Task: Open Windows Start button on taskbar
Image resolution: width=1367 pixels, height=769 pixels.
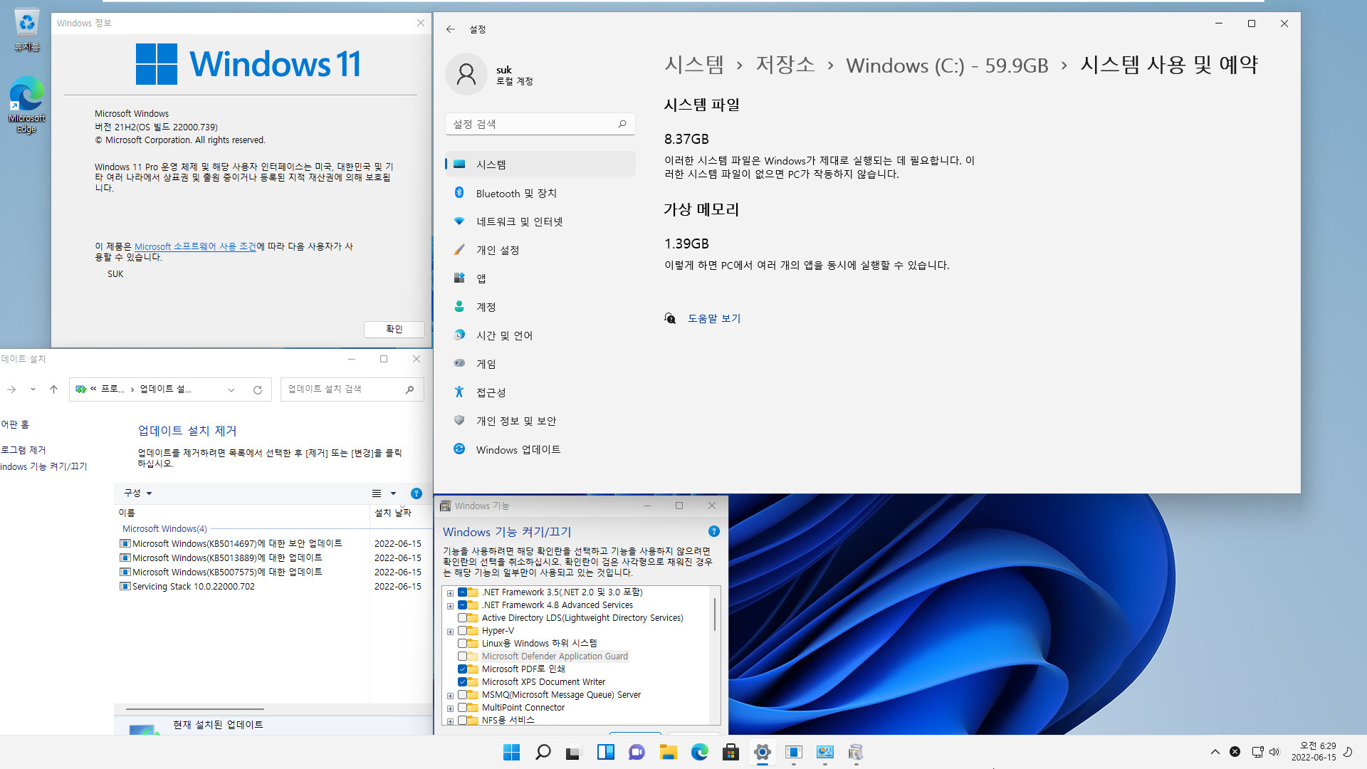Action: [511, 752]
